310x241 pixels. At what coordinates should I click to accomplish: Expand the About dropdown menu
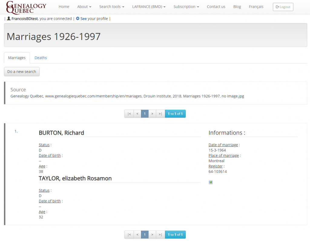click(x=84, y=7)
